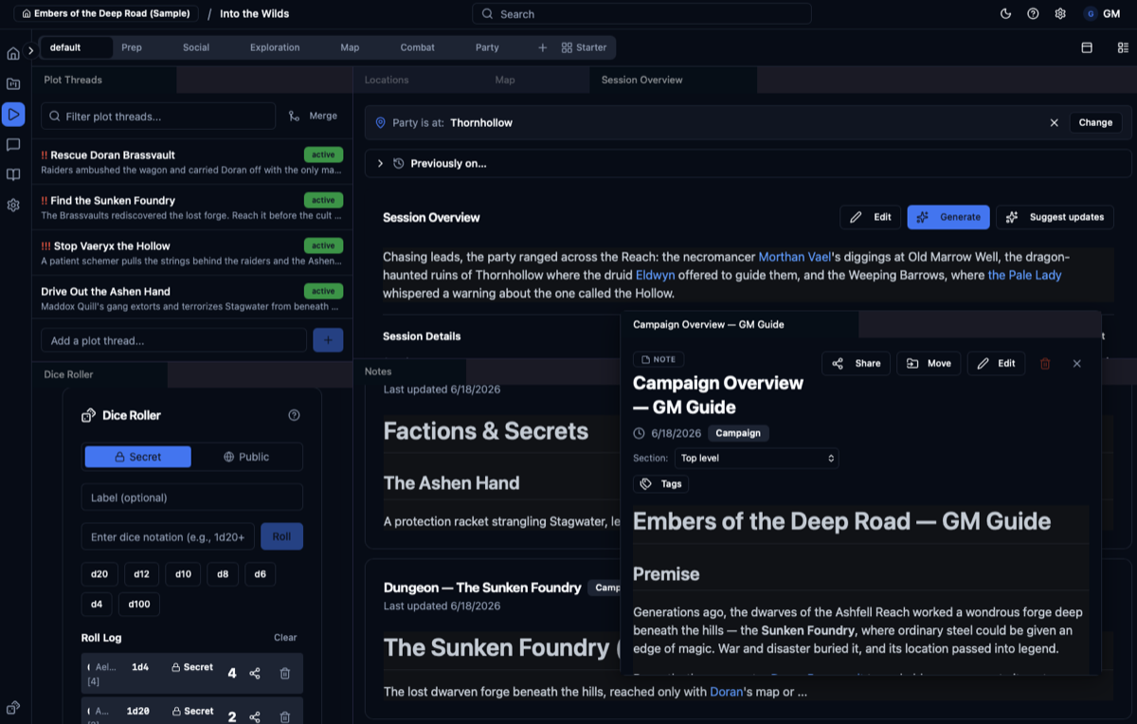
Task: Switch to the Party layout tab
Action: point(487,47)
